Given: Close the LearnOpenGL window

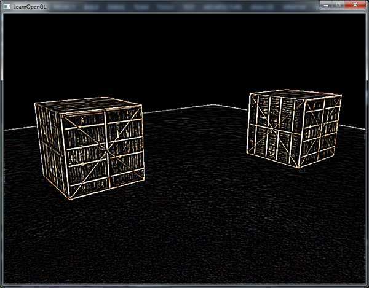Looking at the screenshot, I should (x=355, y=5).
